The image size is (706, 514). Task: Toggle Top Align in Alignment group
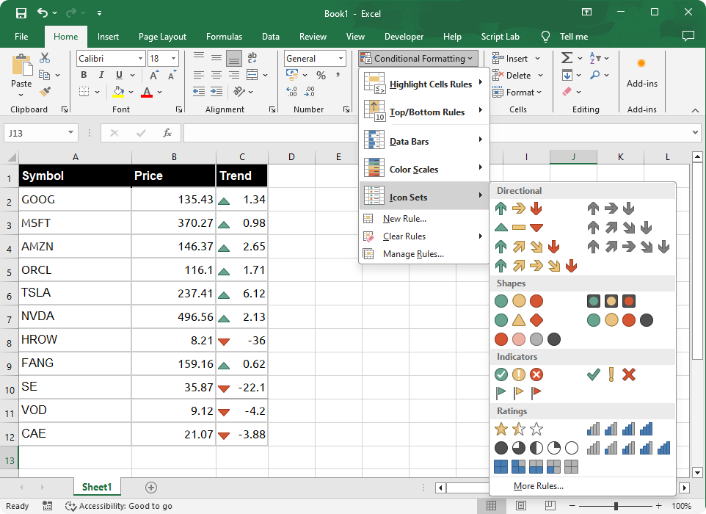pos(199,56)
